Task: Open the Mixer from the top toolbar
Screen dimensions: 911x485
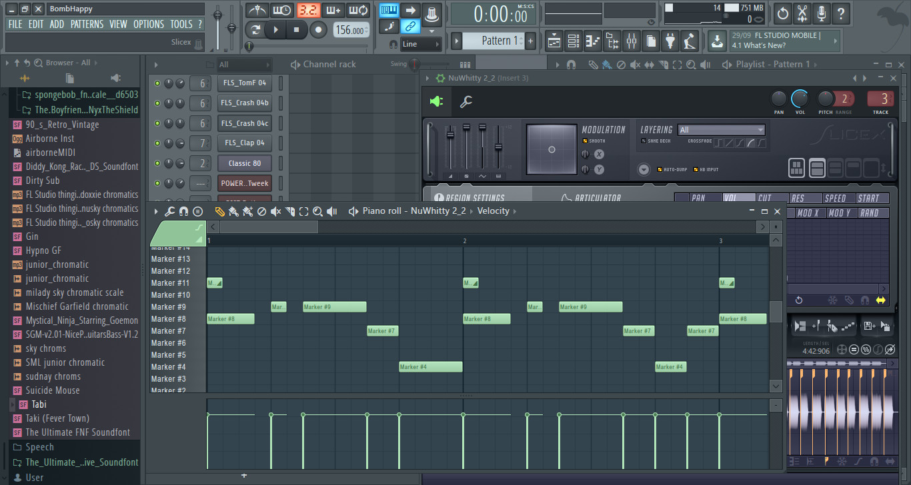Action: point(631,41)
